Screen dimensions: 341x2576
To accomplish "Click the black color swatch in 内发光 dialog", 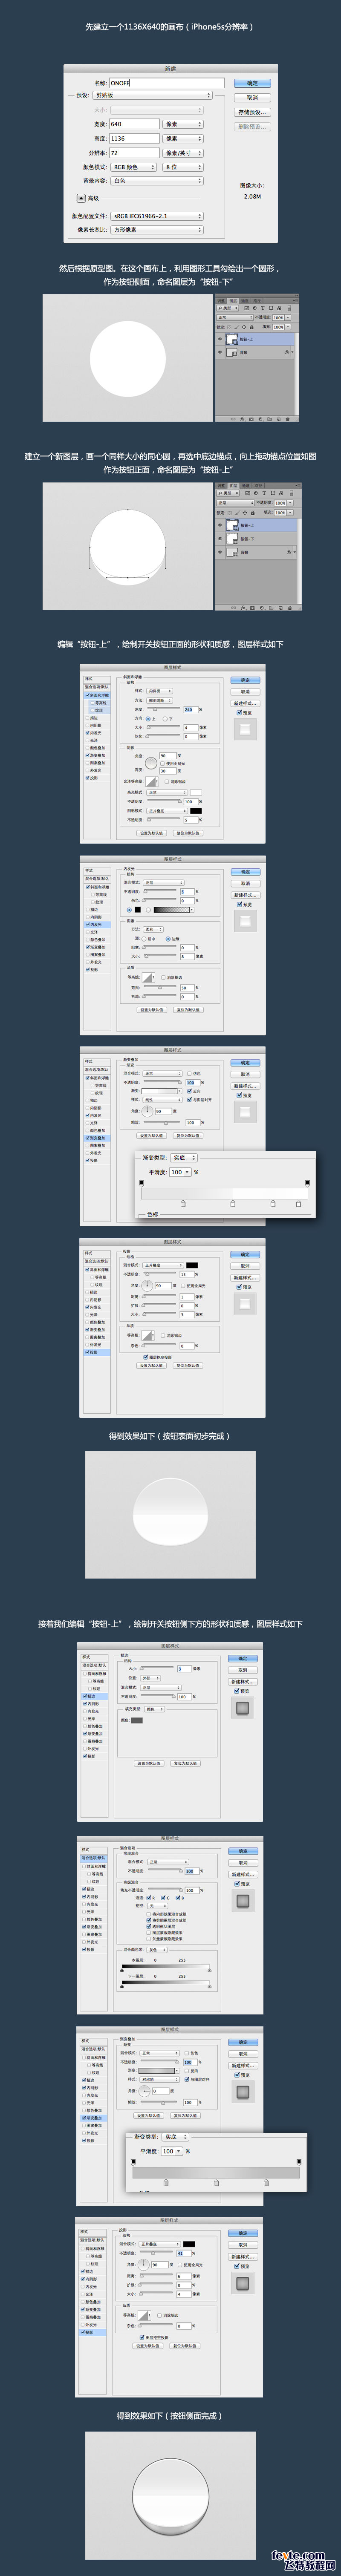I will coord(138,910).
